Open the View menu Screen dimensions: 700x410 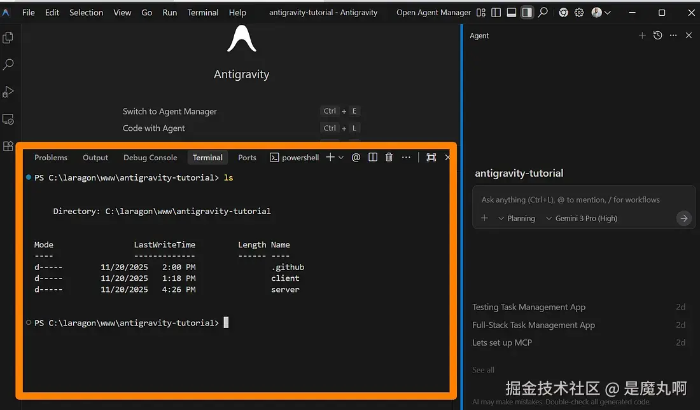tap(122, 13)
